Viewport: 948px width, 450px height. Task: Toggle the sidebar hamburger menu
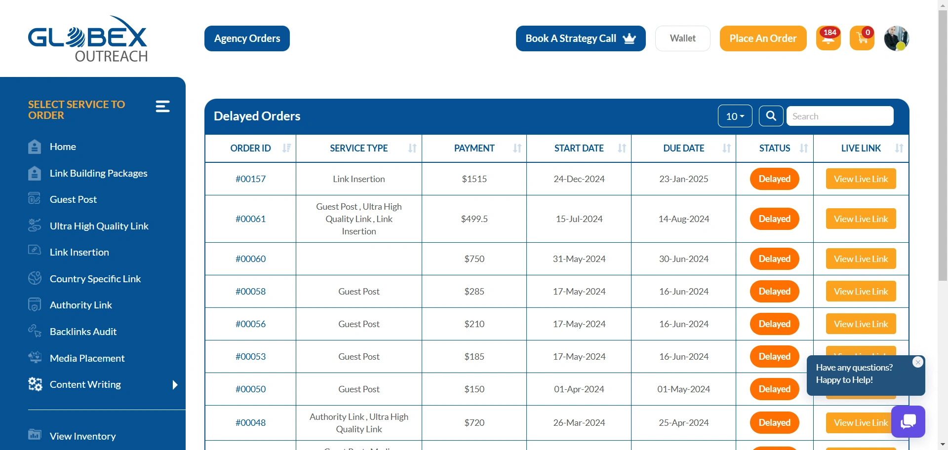click(163, 107)
